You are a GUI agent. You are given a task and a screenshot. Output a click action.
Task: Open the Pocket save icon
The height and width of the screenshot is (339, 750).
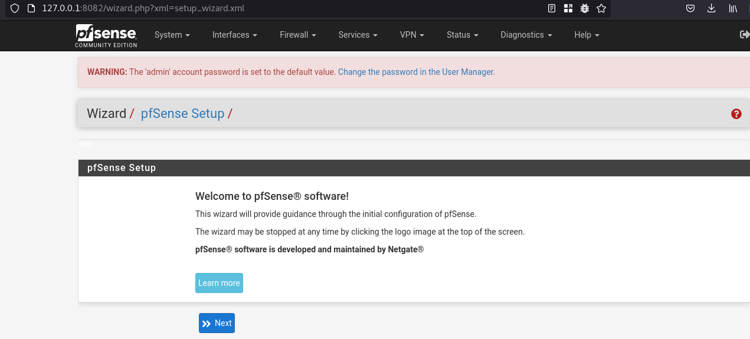tap(690, 8)
